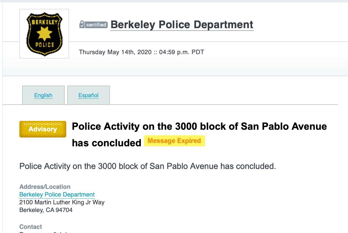Image resolution: width=348 pixels, height=233 pixels.
Task: Open the Berkeley Police Department header title link
Action: tap(182, 25)
